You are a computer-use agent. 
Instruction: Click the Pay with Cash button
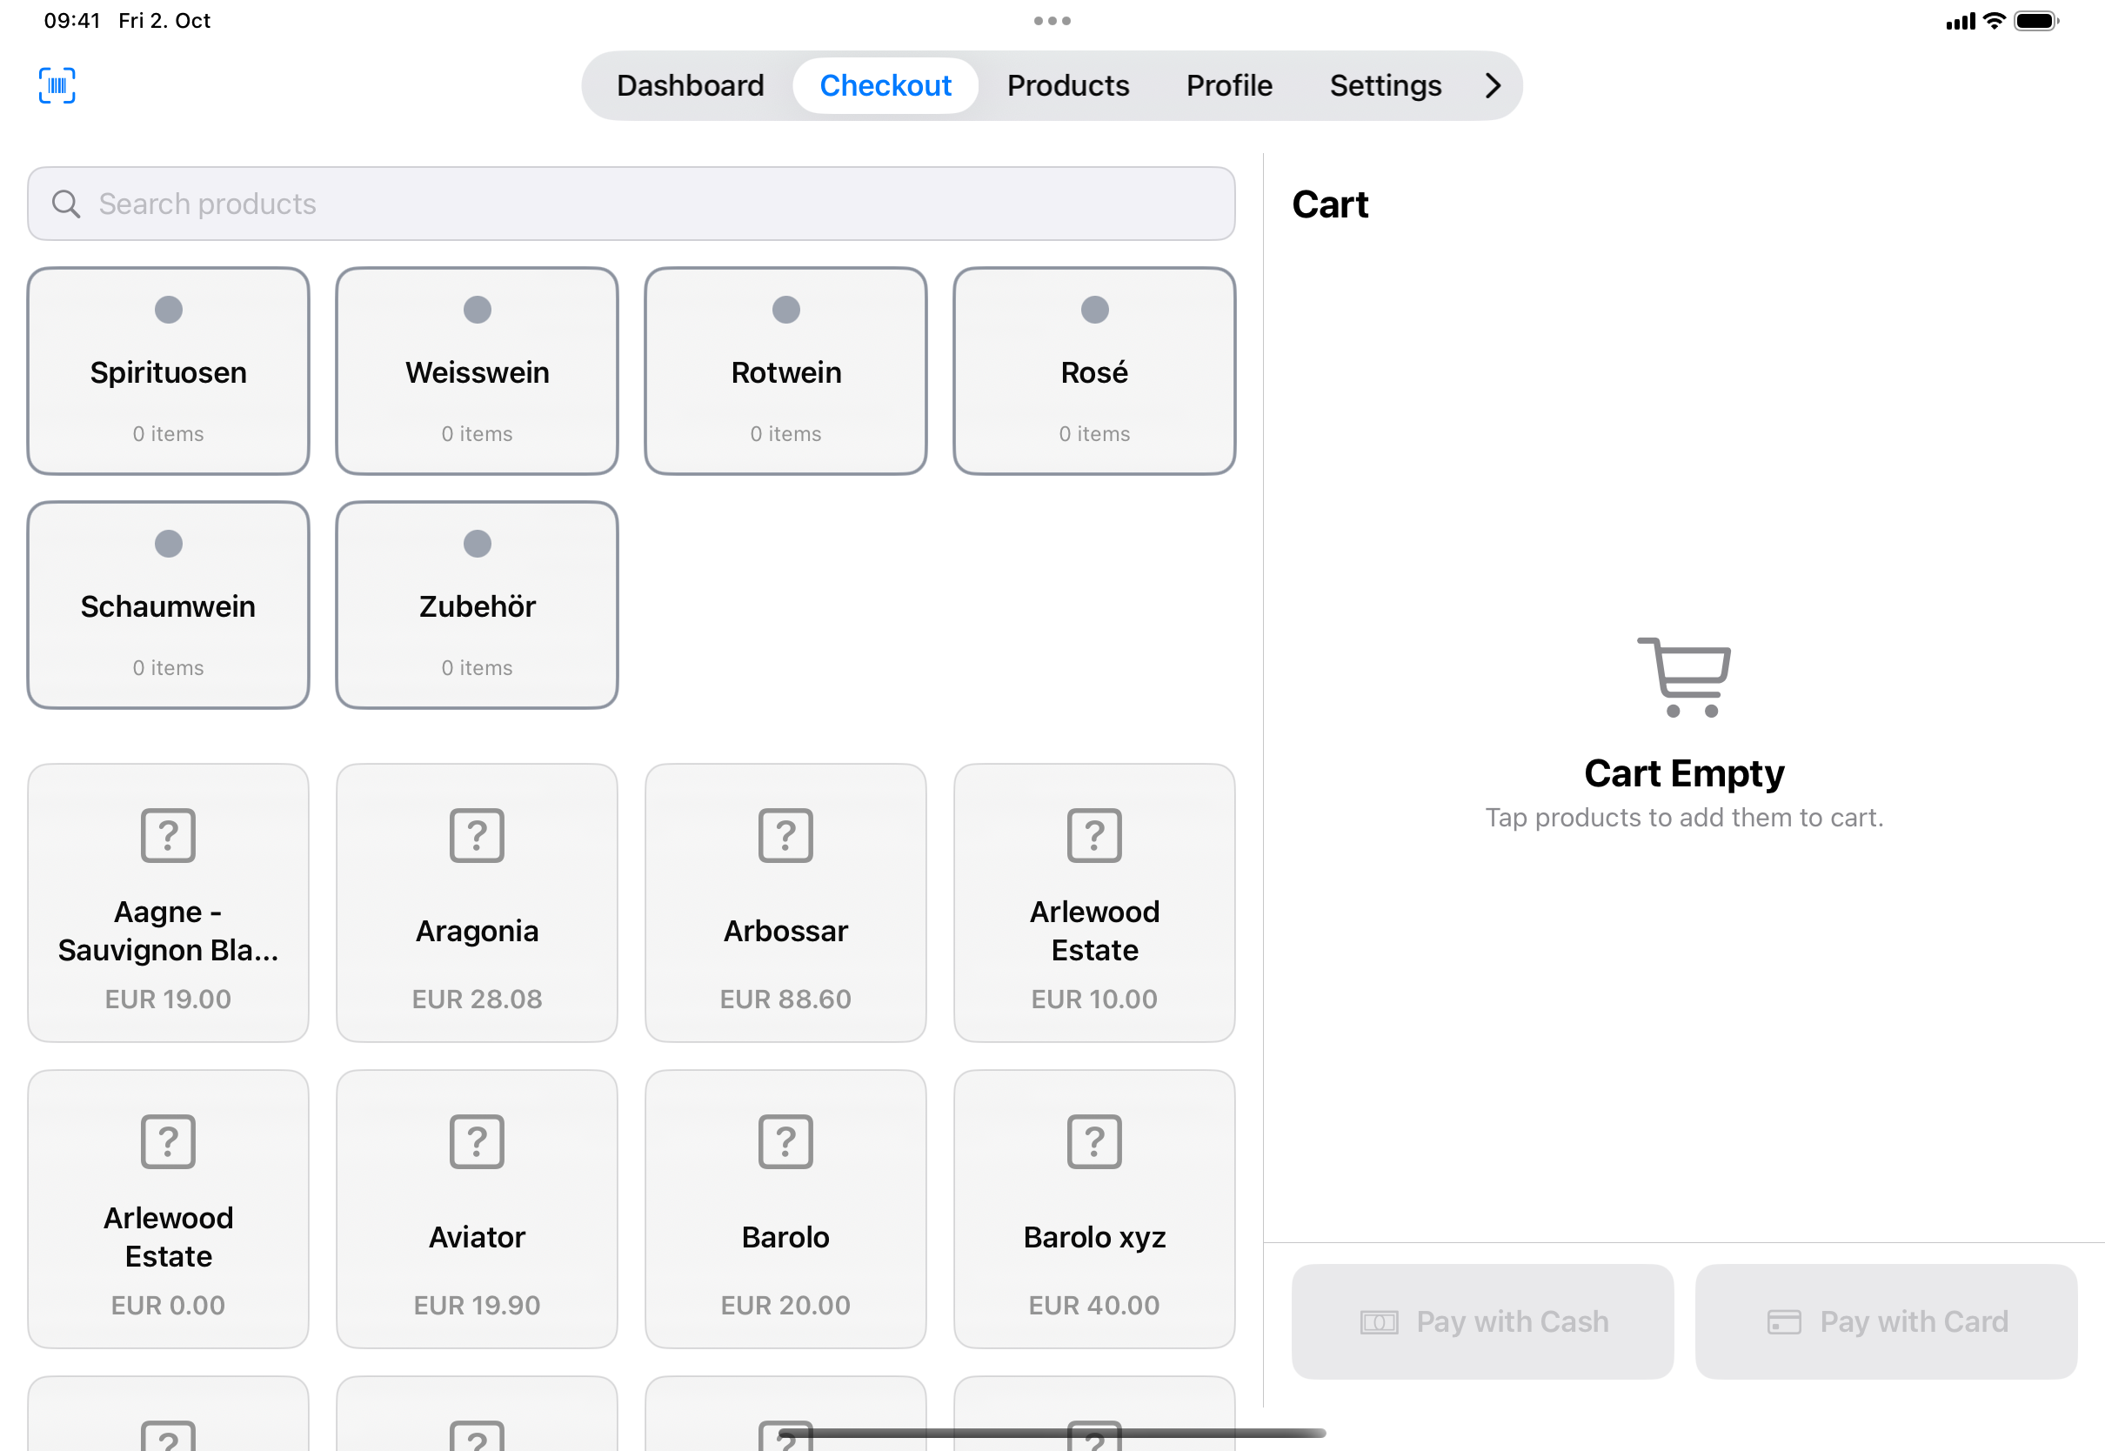[x=1482, y=1321]
